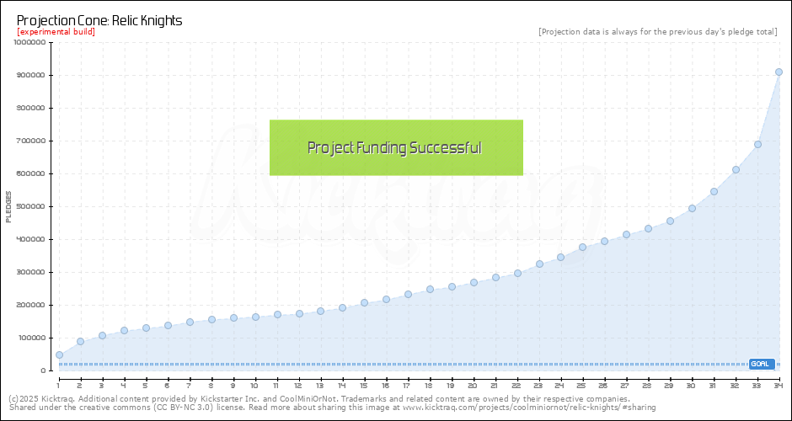Click the blue GOAL label
This screenshot has height=421, width=792.
pos(761,364)
